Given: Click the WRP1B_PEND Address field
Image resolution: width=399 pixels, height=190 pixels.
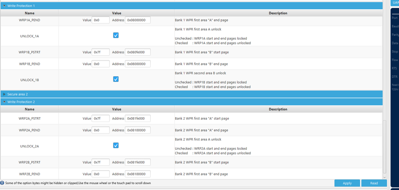Looking at the screenshot, I should (138, 64).
